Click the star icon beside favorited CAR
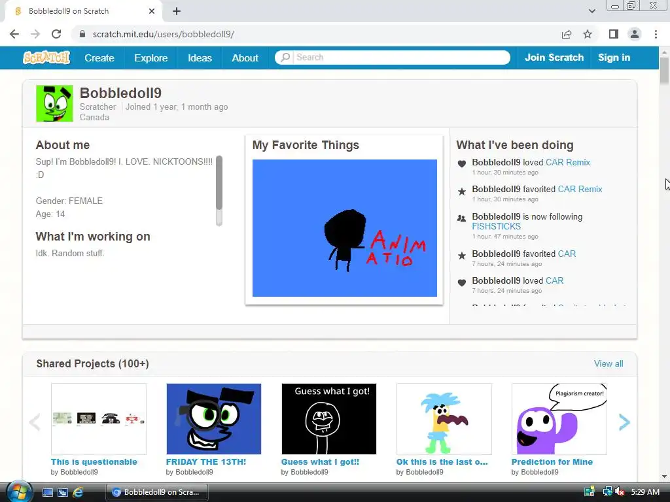 click(461, 256)
